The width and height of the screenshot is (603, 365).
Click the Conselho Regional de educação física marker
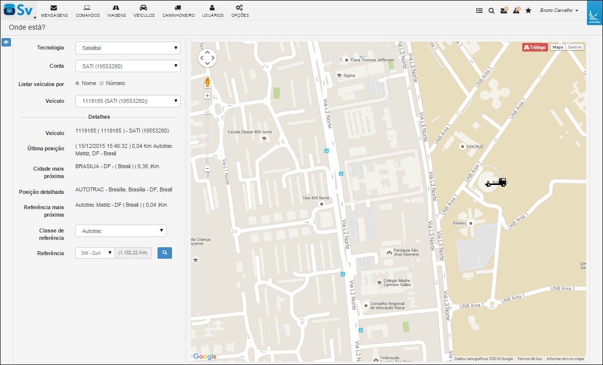[366, 306]
